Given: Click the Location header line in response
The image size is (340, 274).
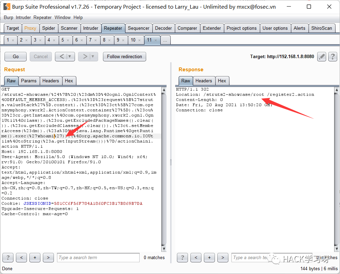Looking at the screenshot, I should click(x=245, y=95).
